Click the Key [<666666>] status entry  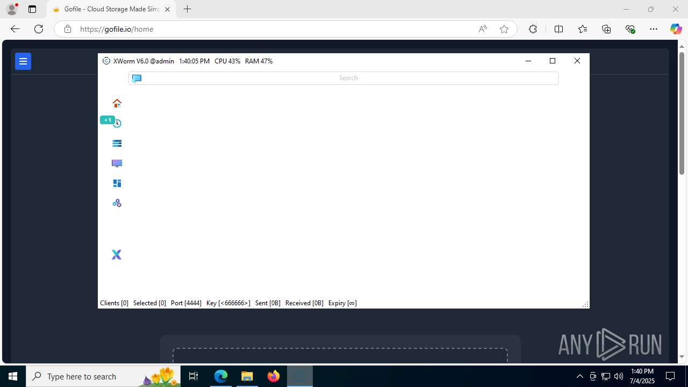[228, 303]
